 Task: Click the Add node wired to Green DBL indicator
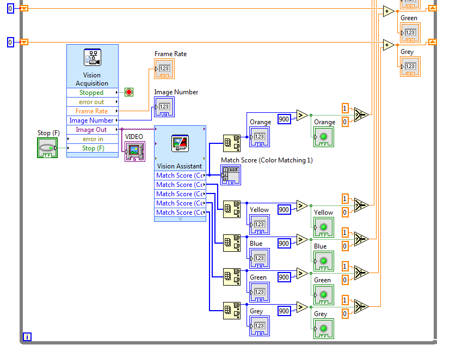[x=389, y=11]
